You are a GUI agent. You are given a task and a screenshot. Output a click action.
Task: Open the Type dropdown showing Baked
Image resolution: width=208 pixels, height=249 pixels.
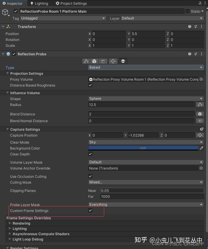pyautogui.click(x=145, y=67)
